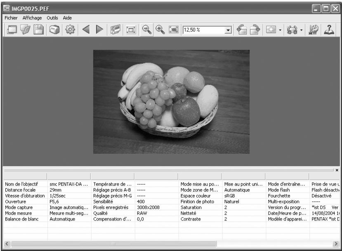Expand the circular arrows icon dropdown arrow
342x251 pixels.
point(301,30)
